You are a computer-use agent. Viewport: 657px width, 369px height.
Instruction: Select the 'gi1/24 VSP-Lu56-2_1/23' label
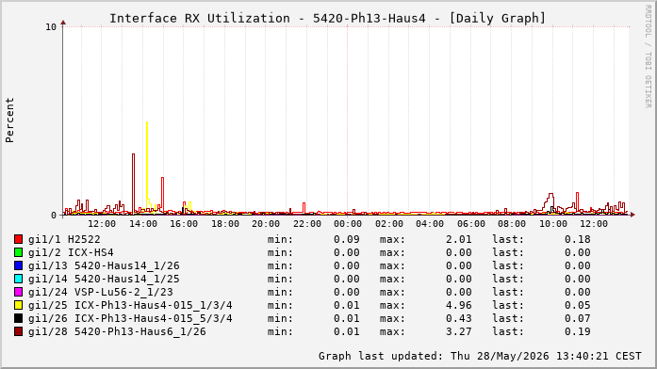(x=101, y=292)
